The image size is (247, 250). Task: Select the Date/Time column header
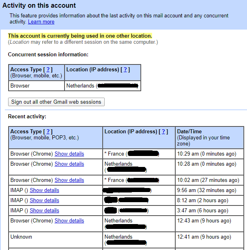click(189, 132)
